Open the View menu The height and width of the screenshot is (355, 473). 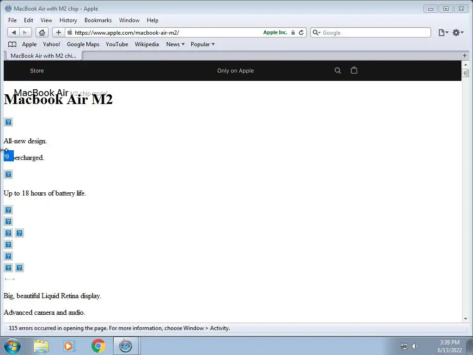click(46, 20)
